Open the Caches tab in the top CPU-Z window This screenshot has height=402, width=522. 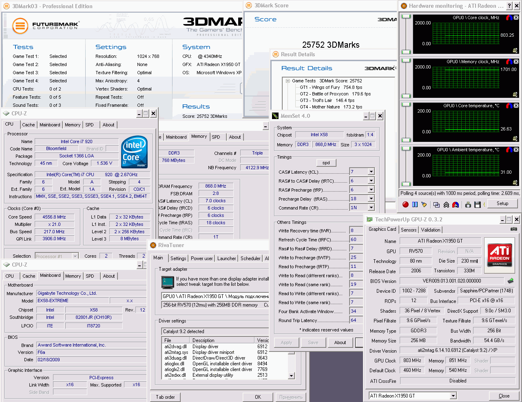coord(29,125)
